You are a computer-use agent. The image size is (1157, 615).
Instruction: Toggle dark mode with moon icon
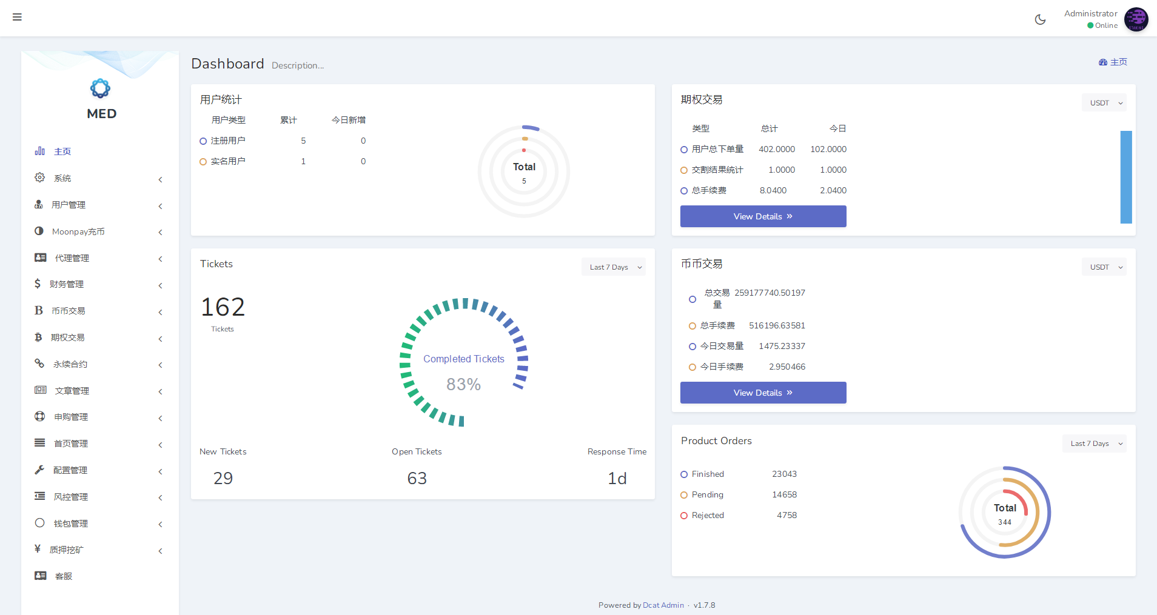pos(1040,19)
